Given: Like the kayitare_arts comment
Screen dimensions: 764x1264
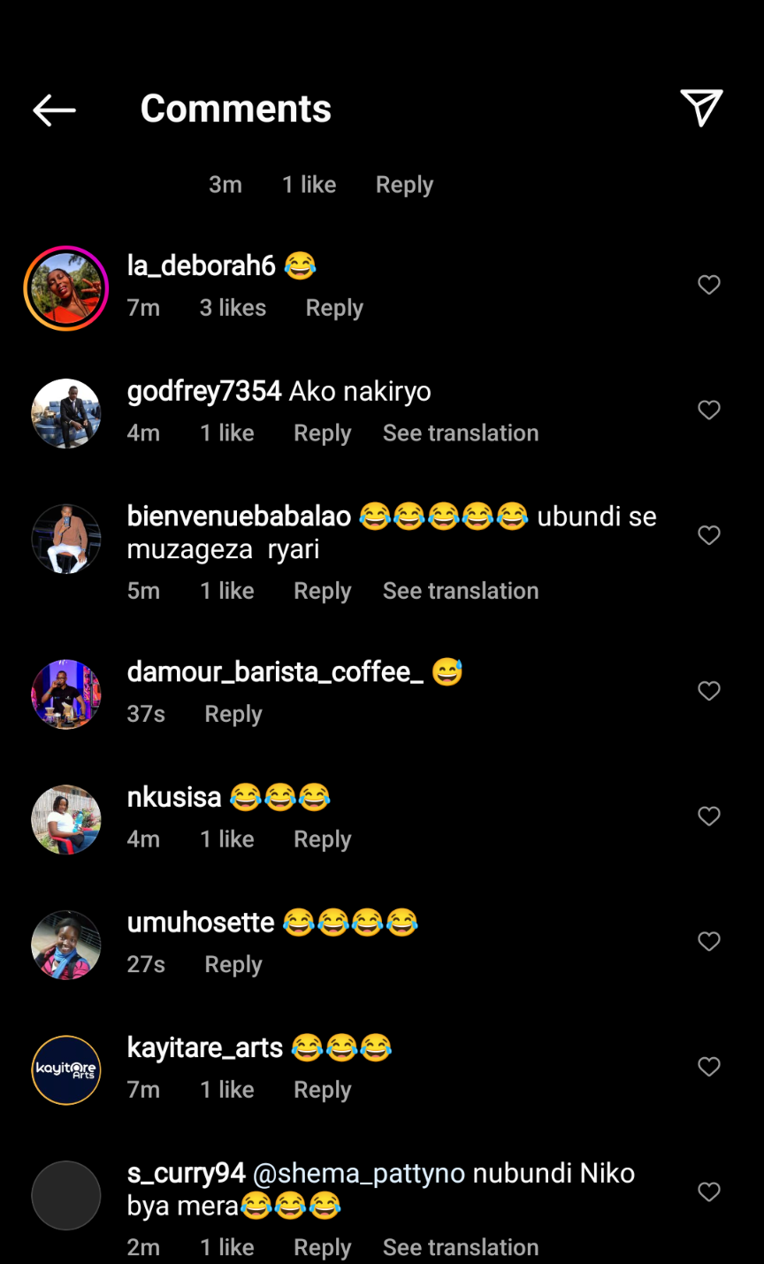Looking at the screenshot, I should 709,1067.
